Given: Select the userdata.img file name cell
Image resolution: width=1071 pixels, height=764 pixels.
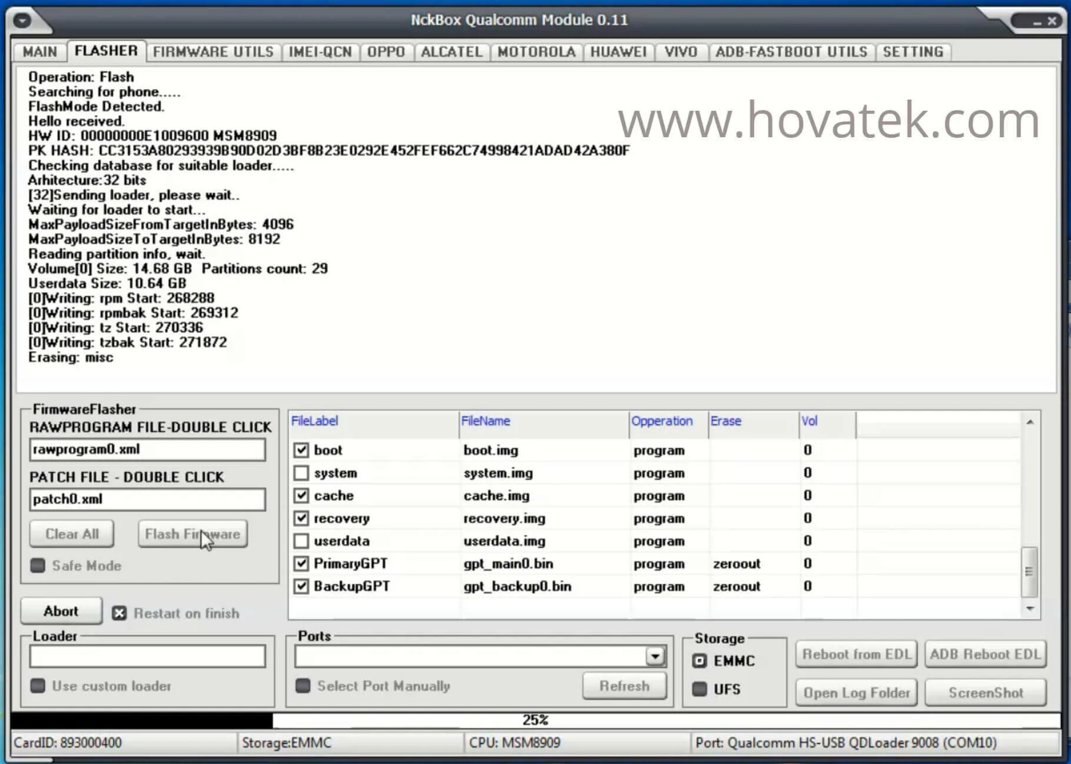Looking at the screenshot, I should pos(505,541).
